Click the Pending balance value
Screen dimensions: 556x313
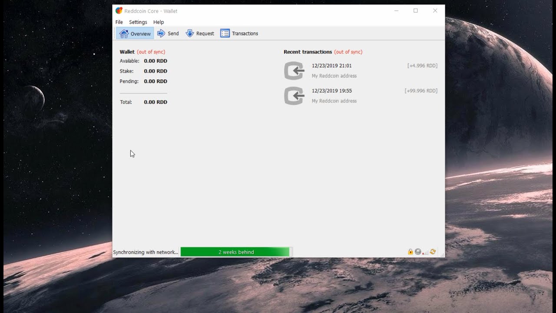point(156,81)
